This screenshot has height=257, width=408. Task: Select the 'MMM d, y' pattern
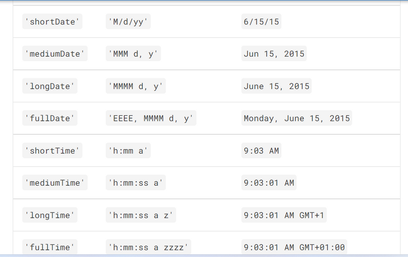(133, 54)
